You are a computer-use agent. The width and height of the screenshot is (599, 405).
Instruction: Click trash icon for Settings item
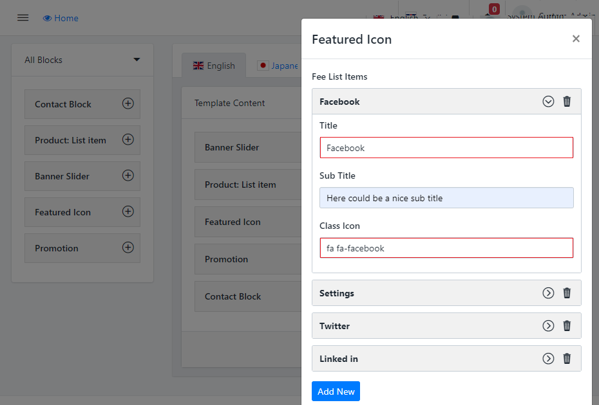click(x=567, y=293)
